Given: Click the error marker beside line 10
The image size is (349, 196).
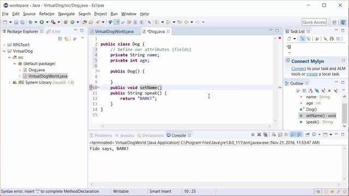Looking at the screenshot, I should (x=91, y=88).
